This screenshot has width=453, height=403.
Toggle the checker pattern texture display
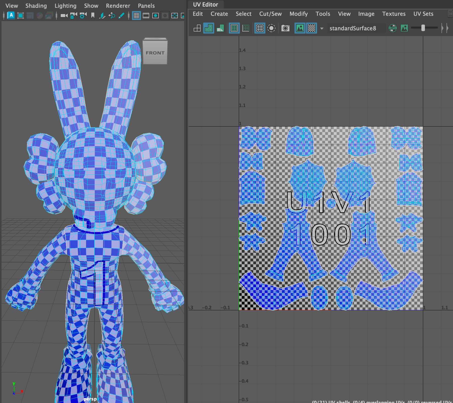tap(312, 28)
